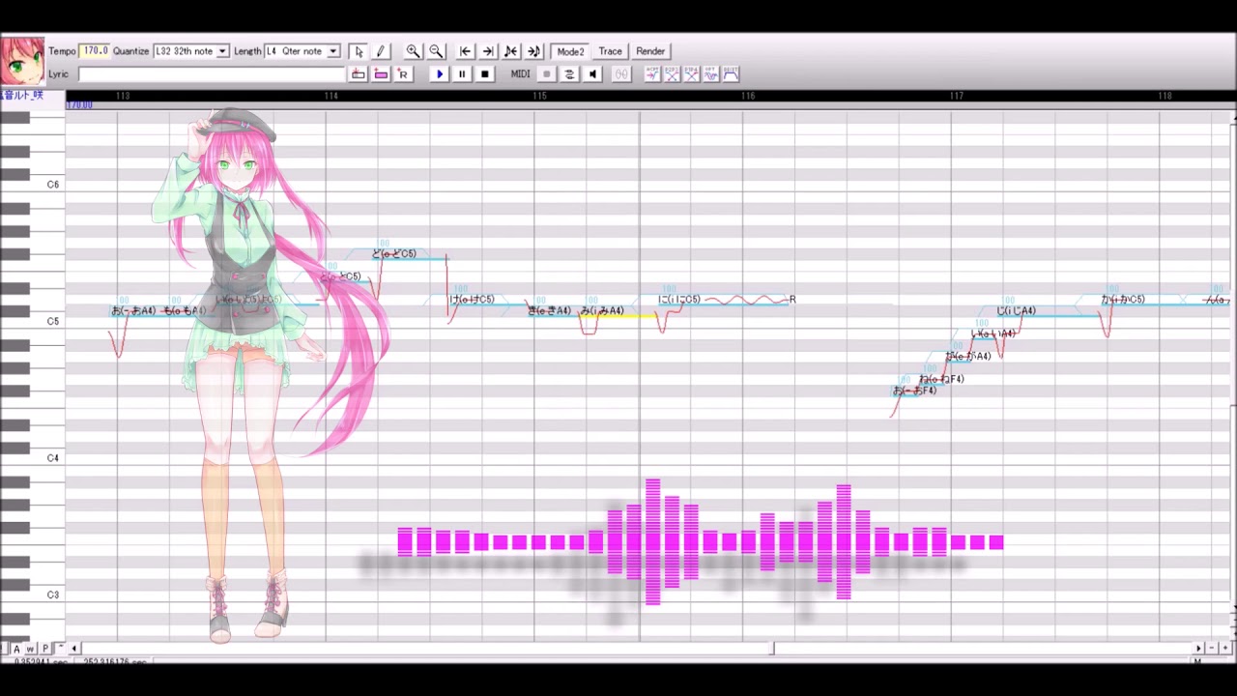Select the pencil draw tool
Image resolution: width=1237 pixels, height=696 pixels.
coord(380,51)
